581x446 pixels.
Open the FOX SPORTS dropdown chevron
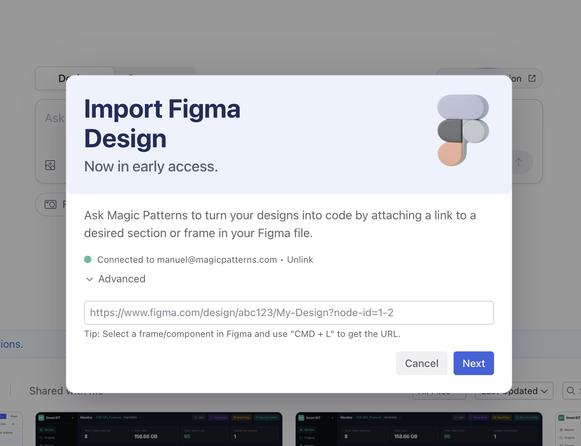140,417
